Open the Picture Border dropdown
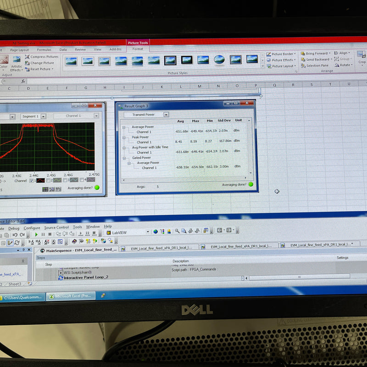Image resolution: width=367 pixels, height=367 pixels. (x=281, y=54)
